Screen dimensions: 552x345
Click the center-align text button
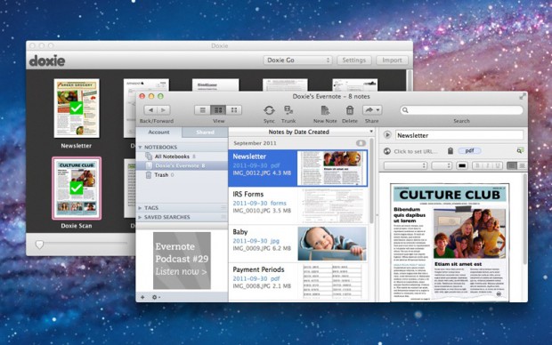(522, 165)
